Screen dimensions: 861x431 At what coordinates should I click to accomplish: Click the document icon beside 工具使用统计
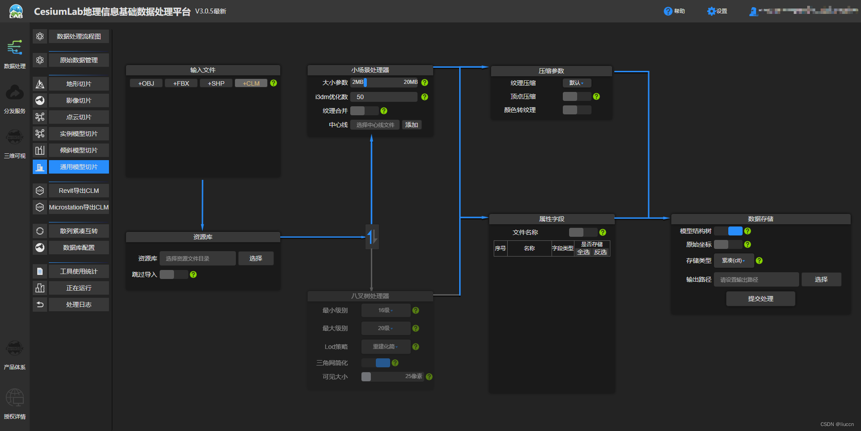point(40,271)
